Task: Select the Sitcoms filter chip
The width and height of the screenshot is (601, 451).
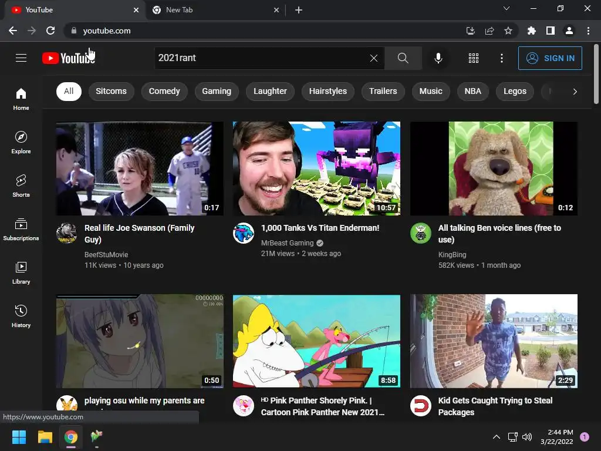Action: click(111, 91)
